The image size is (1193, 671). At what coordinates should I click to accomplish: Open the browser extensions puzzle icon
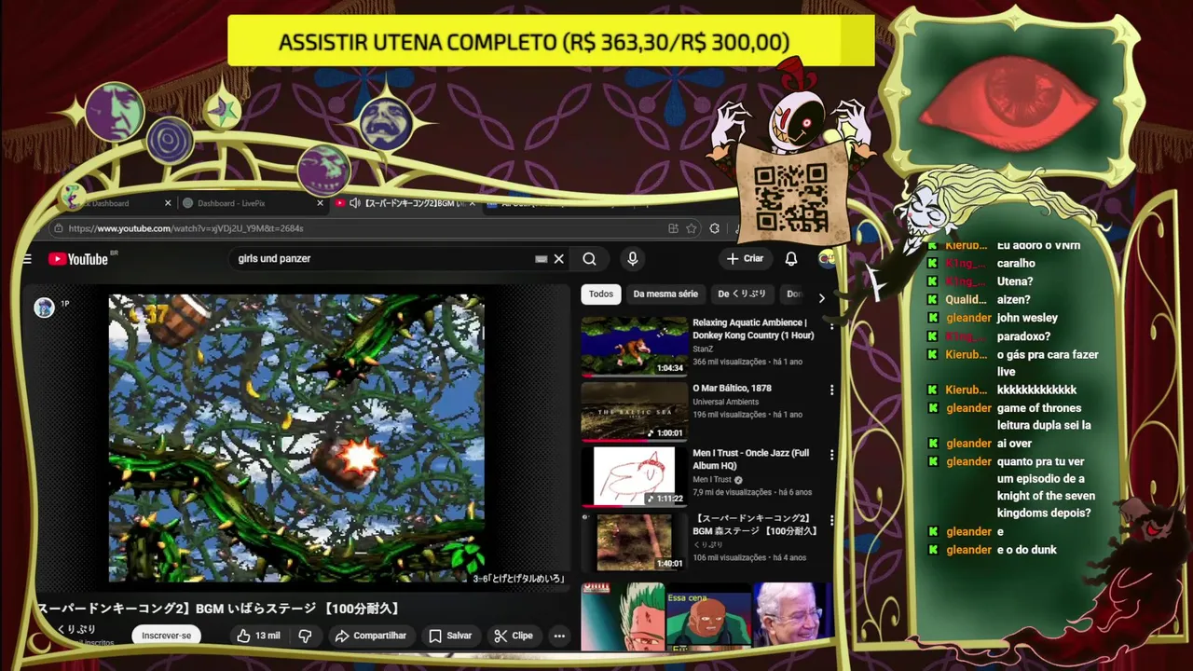point(715,228)
